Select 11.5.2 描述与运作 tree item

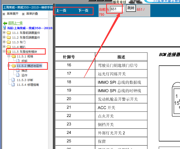click(29, 66)
